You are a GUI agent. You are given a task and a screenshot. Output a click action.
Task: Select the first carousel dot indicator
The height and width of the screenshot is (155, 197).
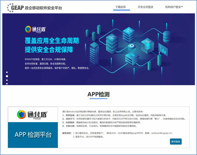tap(7, 72)
